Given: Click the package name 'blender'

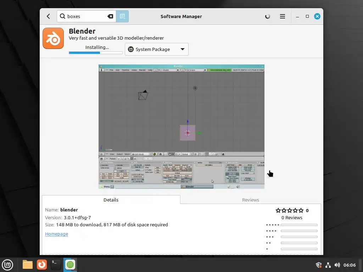Looking at the screenshot, I should pyautogui.click(x=69, y=210).
